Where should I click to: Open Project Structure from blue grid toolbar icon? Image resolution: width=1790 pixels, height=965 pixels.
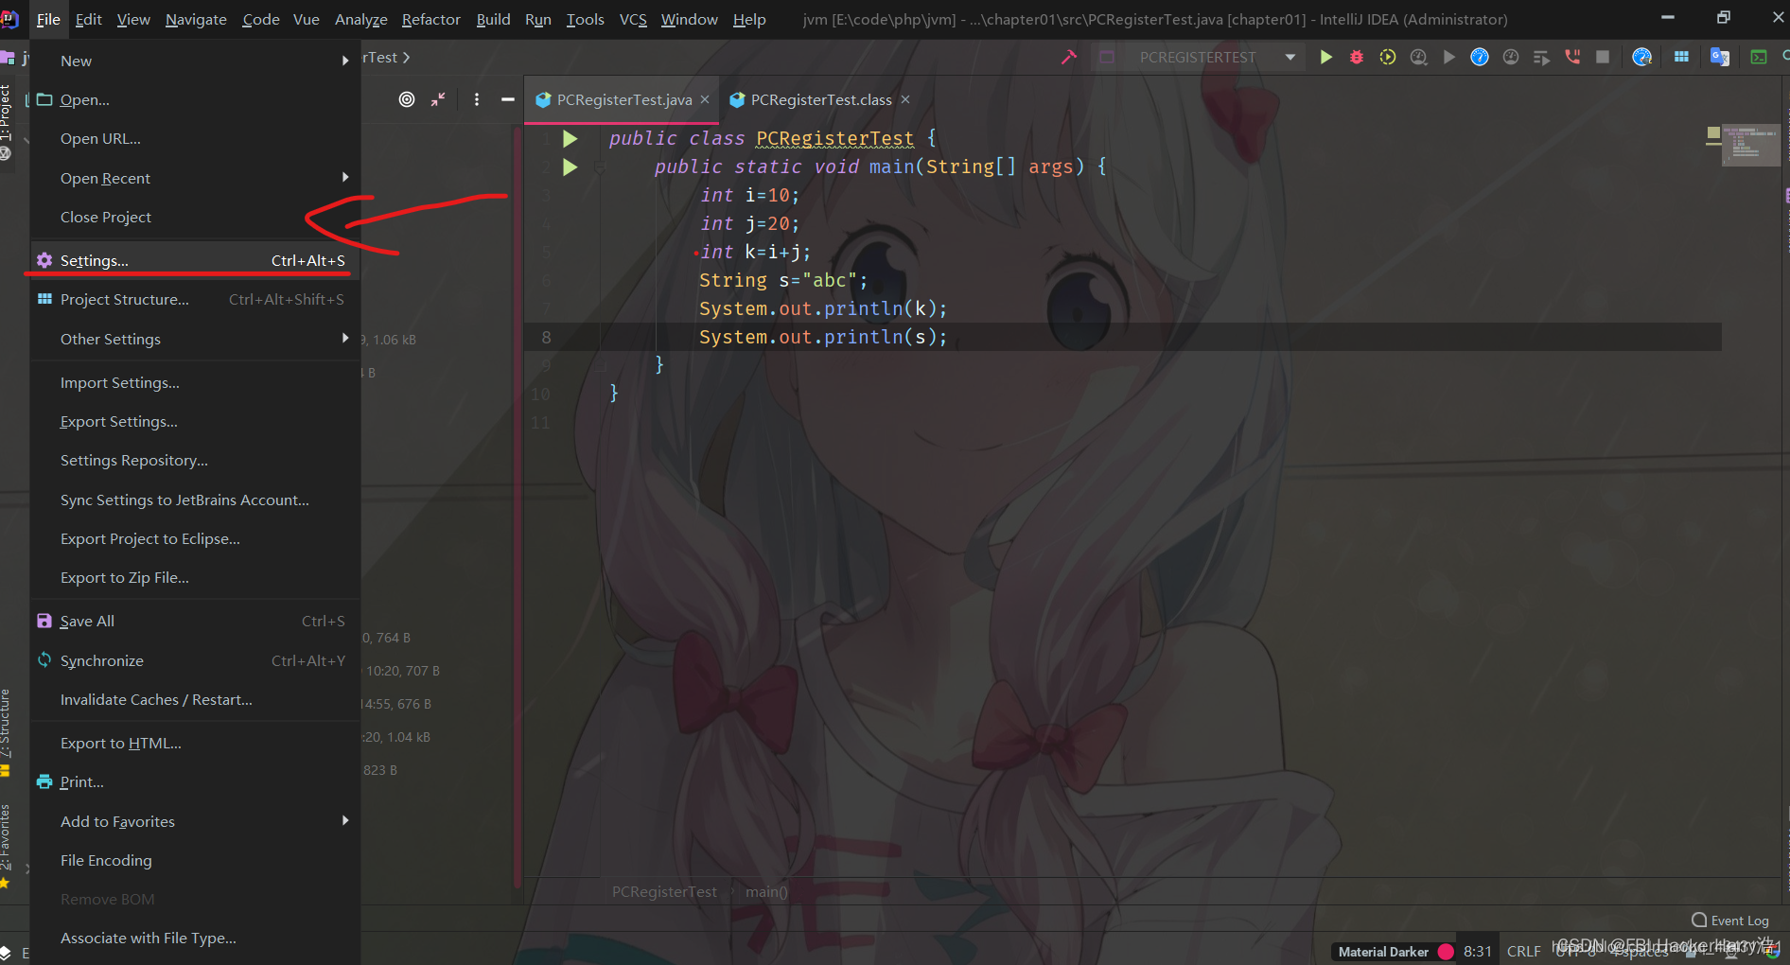click(x=1681, y=57)
